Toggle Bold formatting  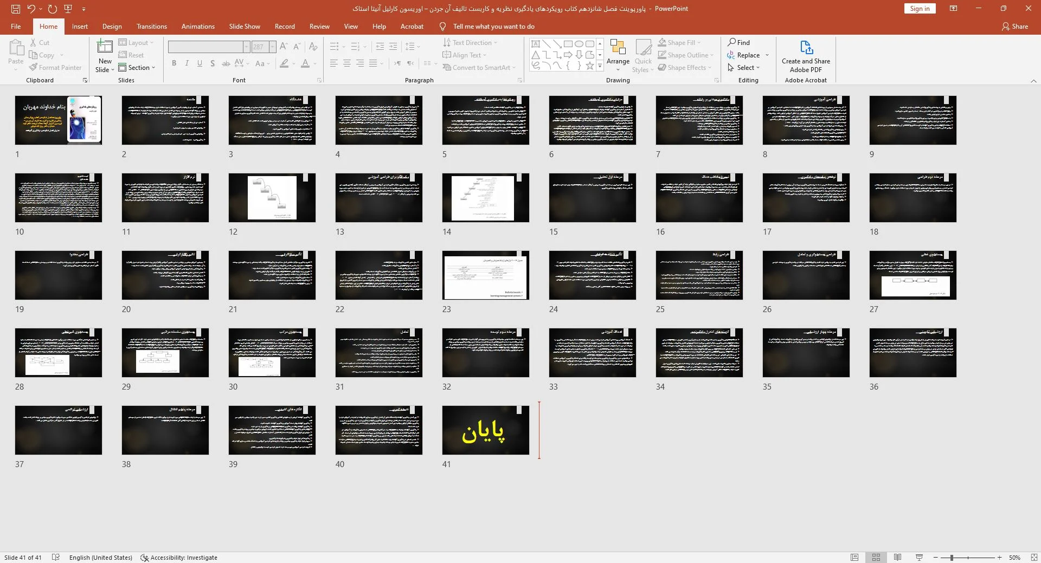click(x=174, y=63)
